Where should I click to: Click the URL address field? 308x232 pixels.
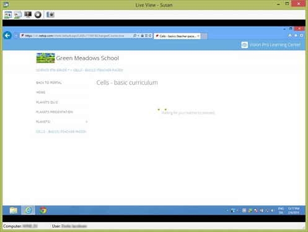click(x=76, y=36)
